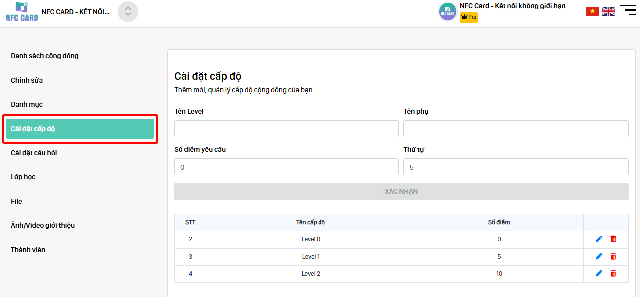
Task: Go to Cài đặt câu hỏi
Action: 34,153
